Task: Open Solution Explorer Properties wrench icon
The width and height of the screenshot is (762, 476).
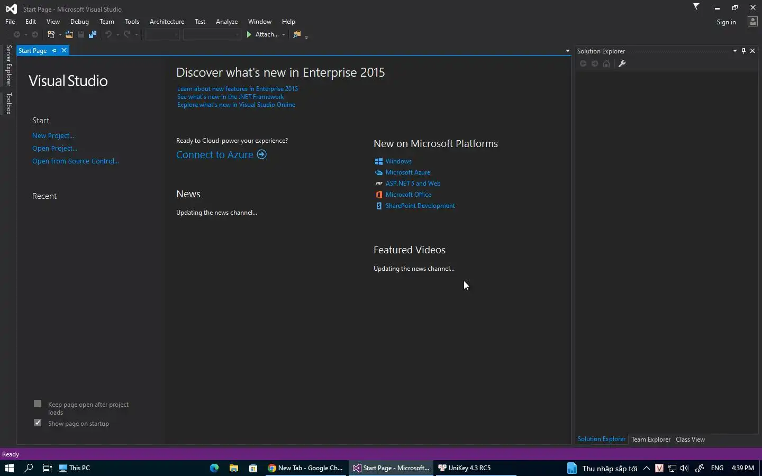Action: tap(622, 63)
